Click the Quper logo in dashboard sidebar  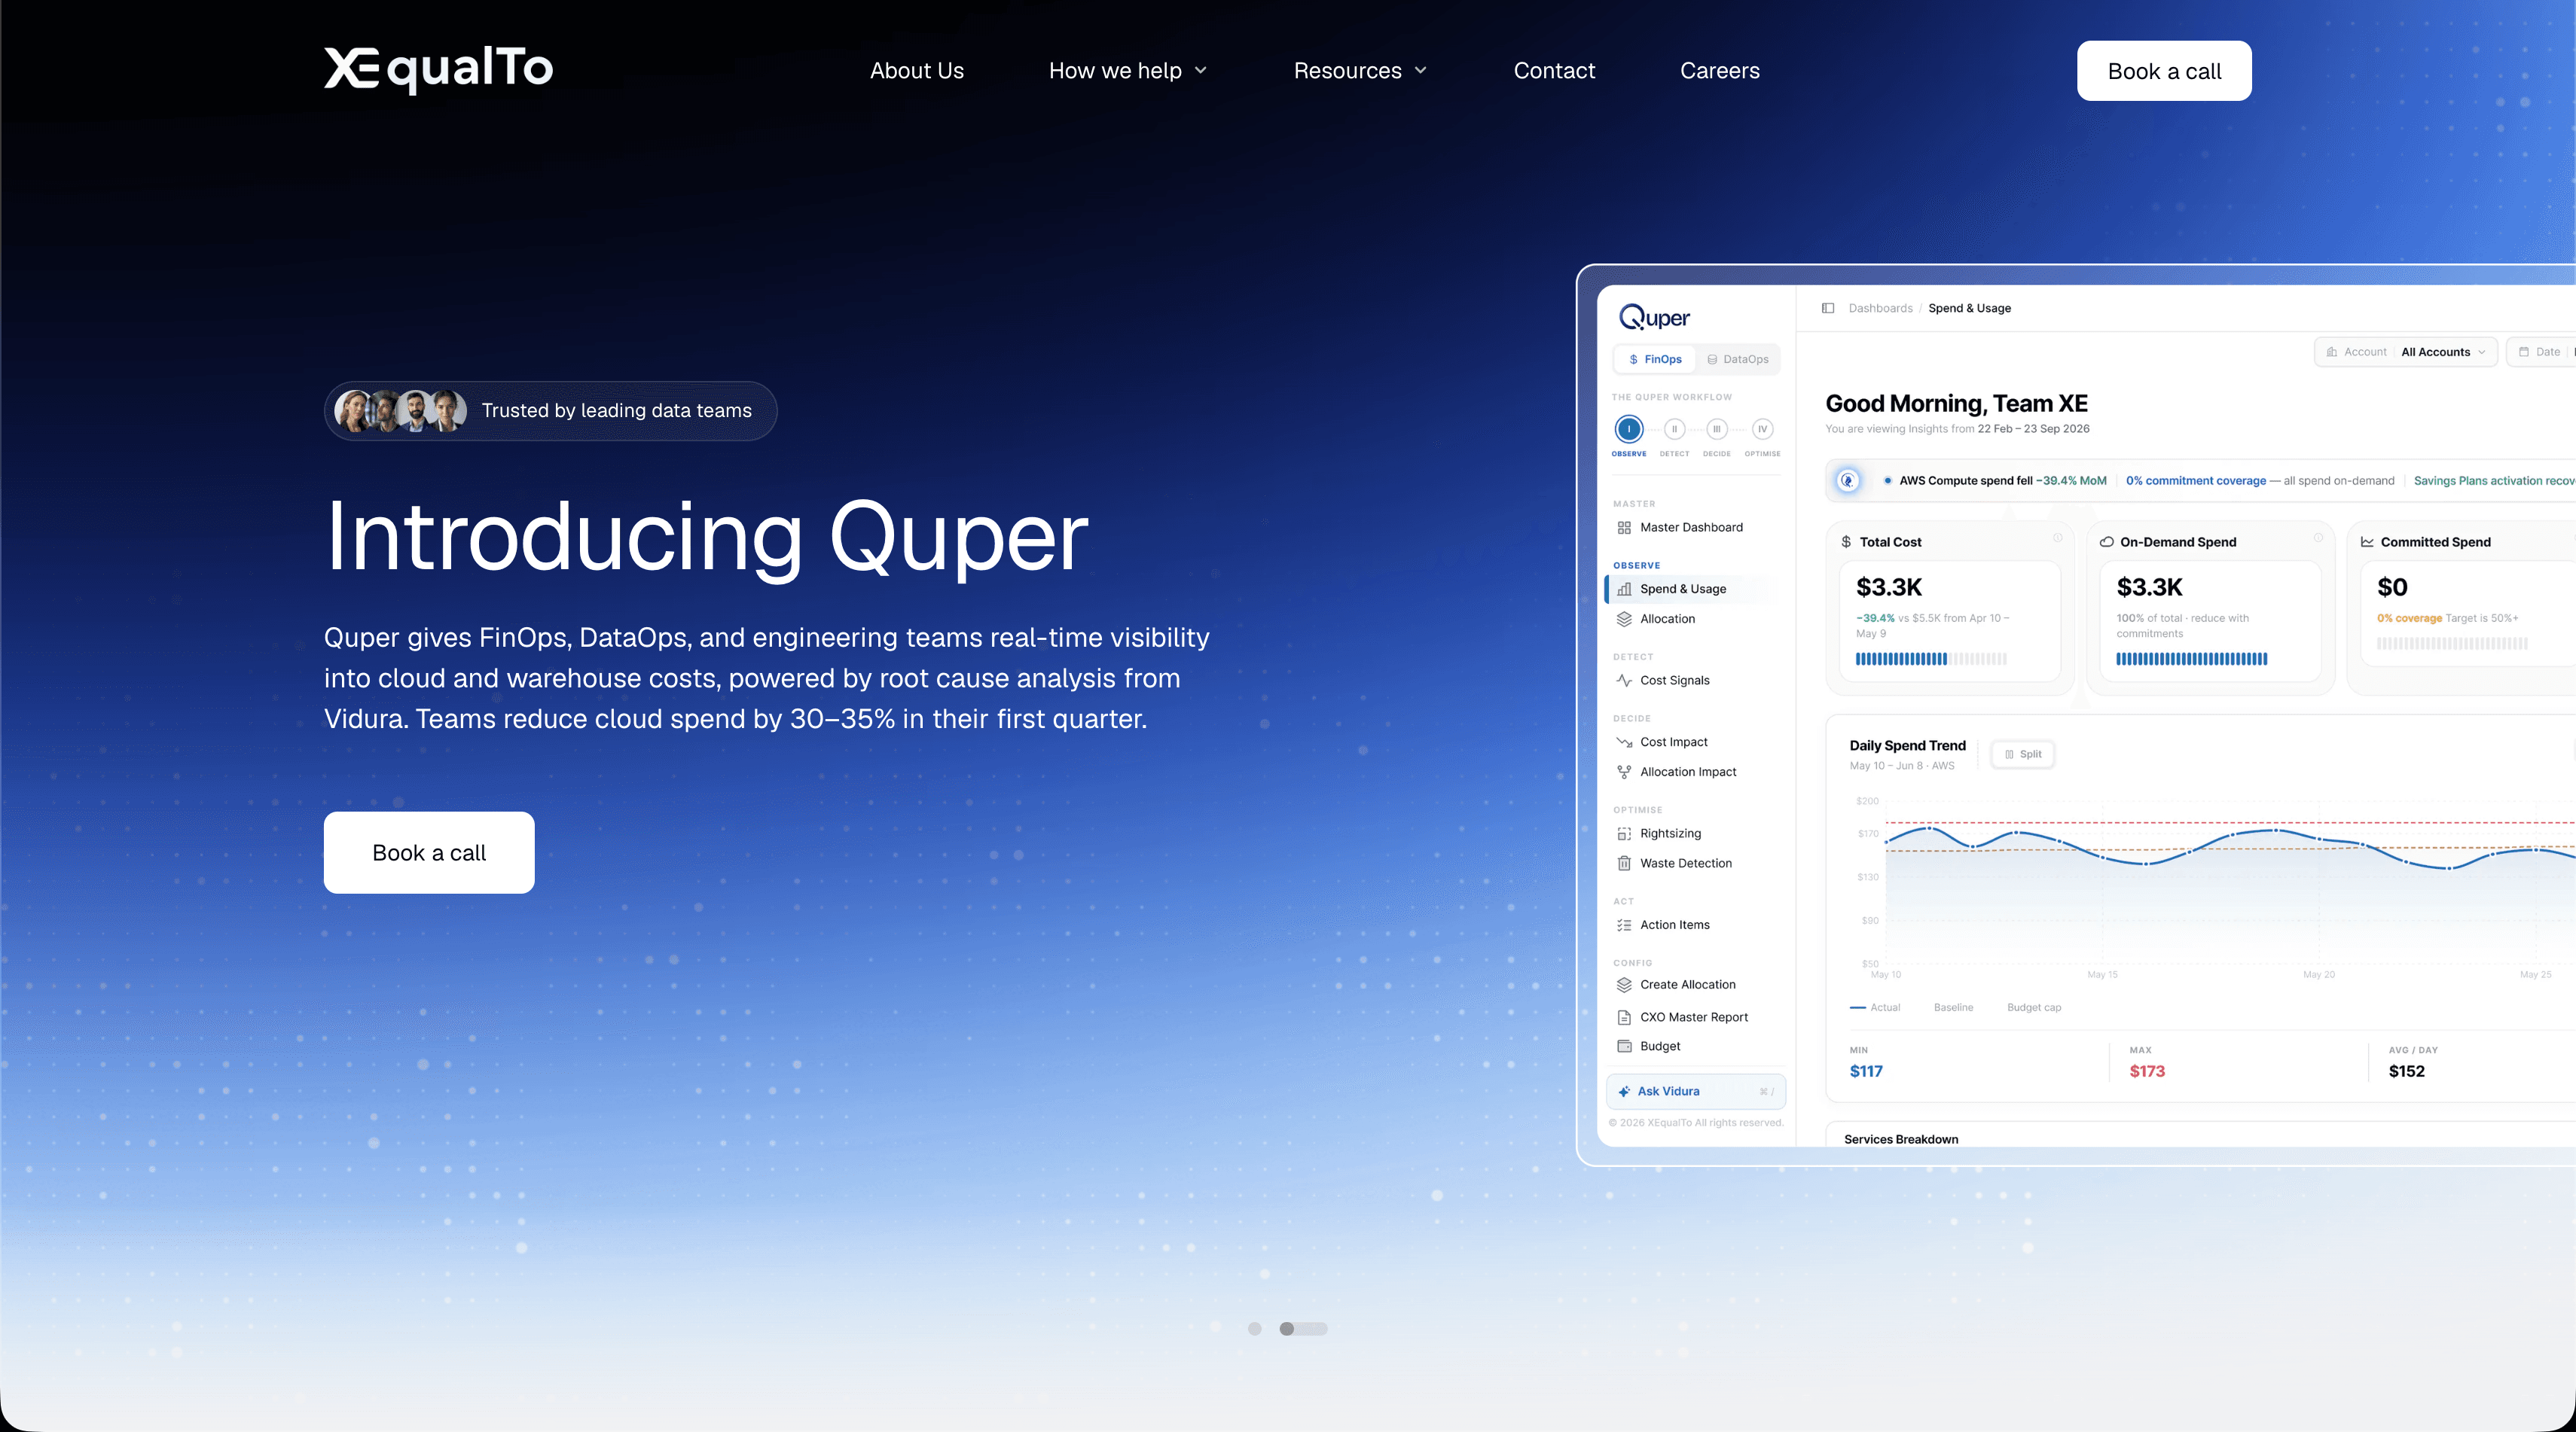[1654, 317]
